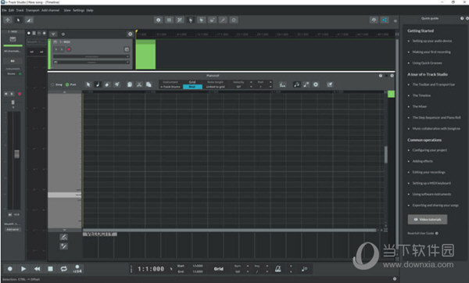This screenshot has width=469, height=283.
Task: Open the Instrument selector in Pianoroll
Action: tap(170, 87)
